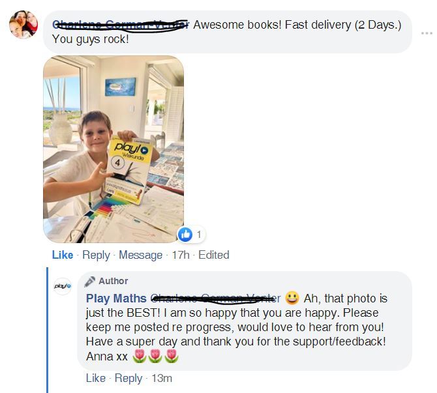Open the 13m reply timestamp

162,378
